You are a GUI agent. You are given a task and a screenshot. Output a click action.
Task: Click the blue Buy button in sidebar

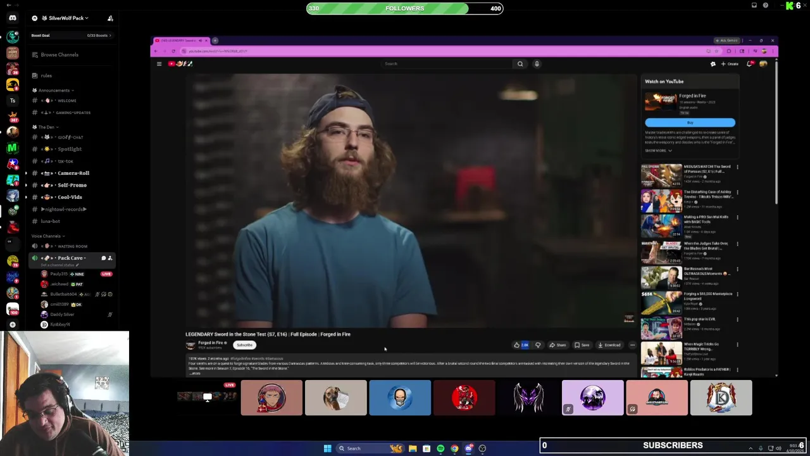point(690,122)
